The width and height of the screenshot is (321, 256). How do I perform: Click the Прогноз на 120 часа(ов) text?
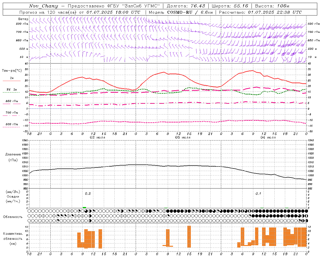click(x=48, y=12)
